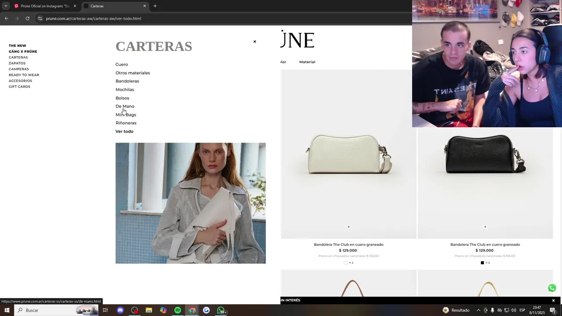Select ACCESORIOS in the side menu
Image resolution: width=562 pixels, height=316 pixels.
[20, 81]
